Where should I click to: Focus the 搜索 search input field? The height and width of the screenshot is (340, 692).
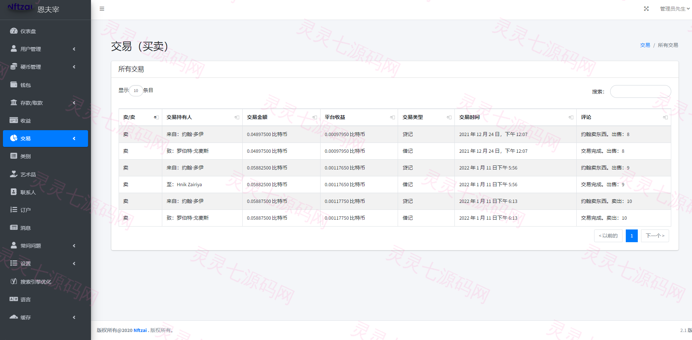pyautogui.click(x=640, y=92)
